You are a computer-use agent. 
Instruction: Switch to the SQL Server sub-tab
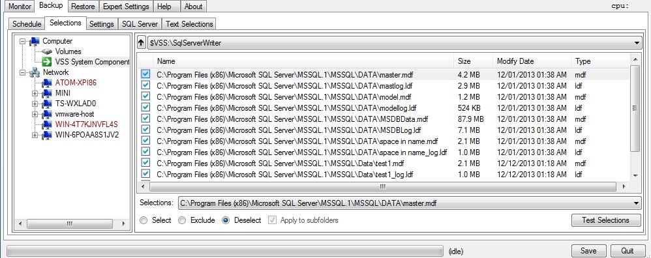140,24
